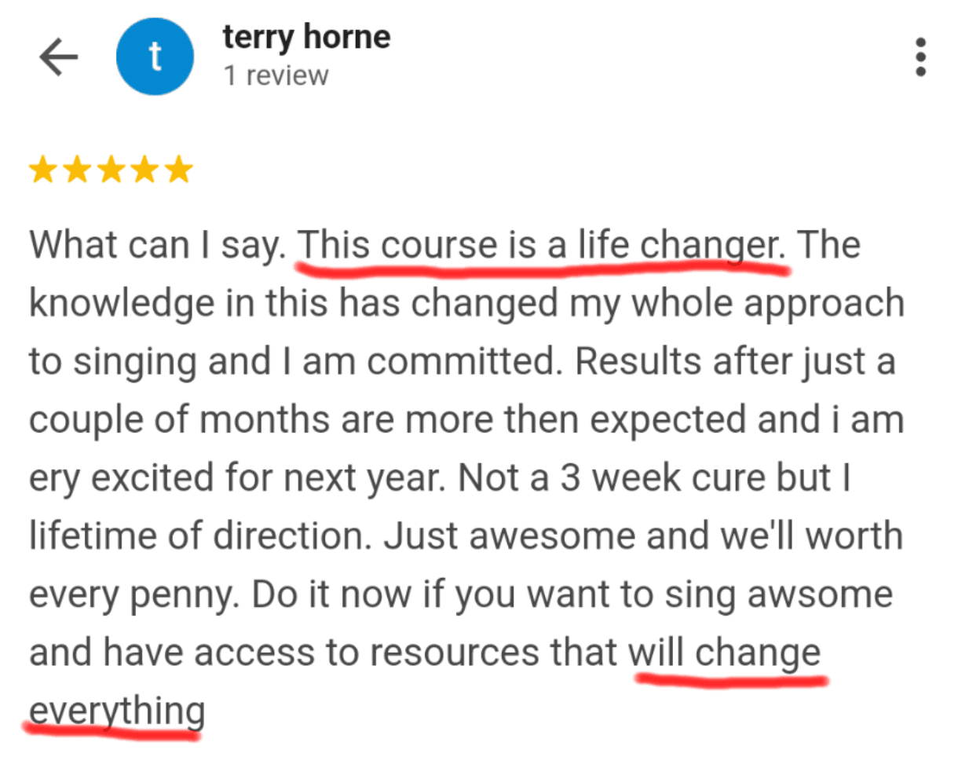
Task: Tap the third (middle) rating star
Action: point(111,170)
